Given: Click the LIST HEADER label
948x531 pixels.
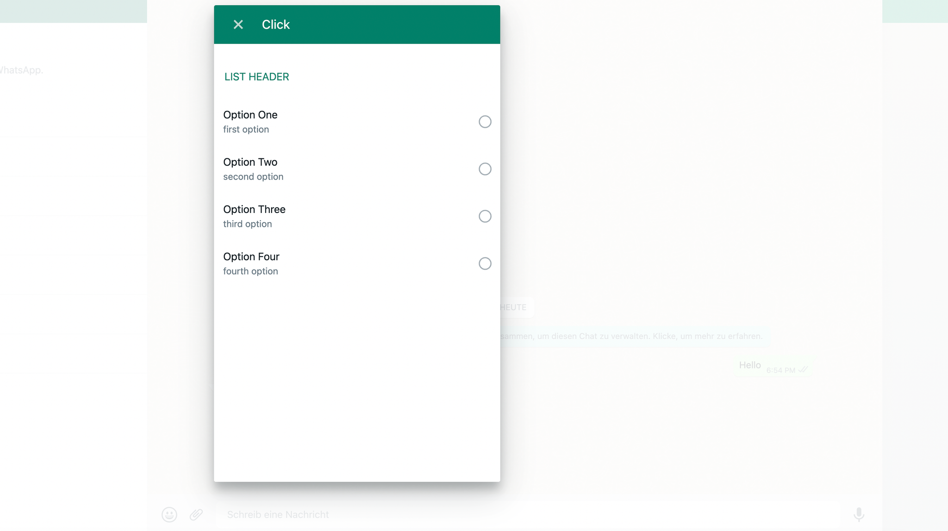Looking at the screenshot, I should click(x=256, y=77).
